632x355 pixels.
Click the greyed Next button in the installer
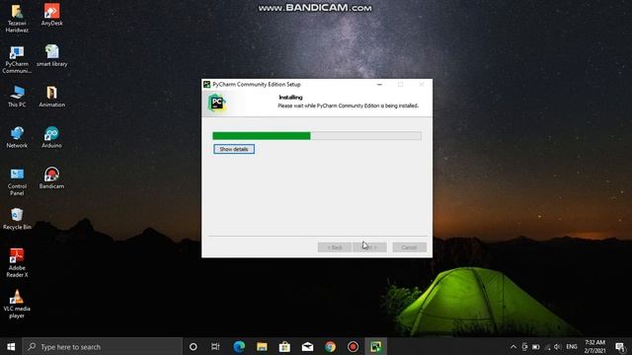(369, 248)
